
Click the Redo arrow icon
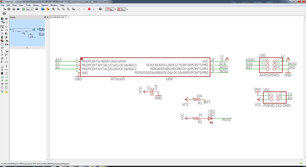(x=84, y=9)
